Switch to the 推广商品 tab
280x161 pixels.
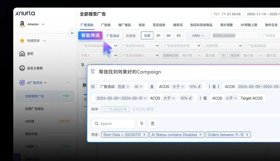[x=124, y=25]
